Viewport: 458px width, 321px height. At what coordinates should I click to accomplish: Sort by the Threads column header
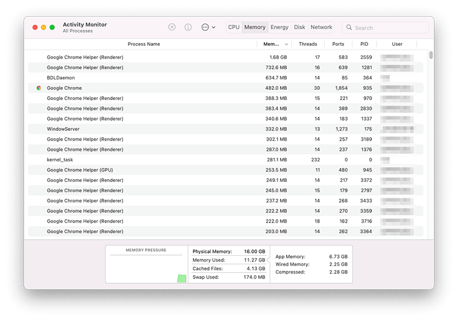click(308, 44)
